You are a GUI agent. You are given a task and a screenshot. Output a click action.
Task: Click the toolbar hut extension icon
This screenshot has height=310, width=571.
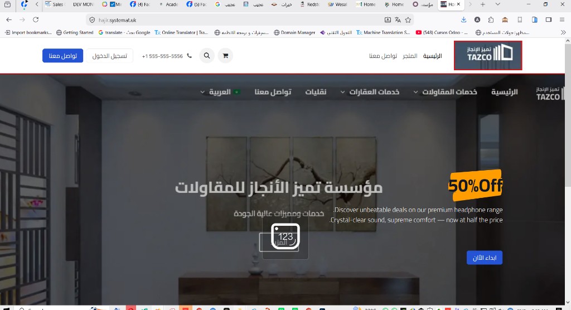pos(505,20)
